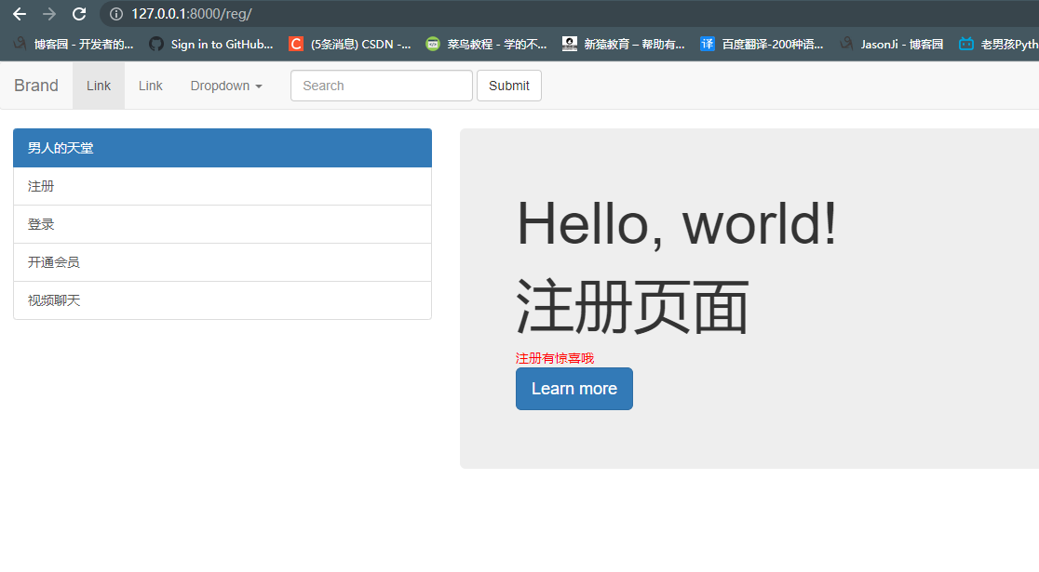Open the 百度翻译 bookmark
The height and width of the screenshot is (572, 1039).
tap(762, 45)
